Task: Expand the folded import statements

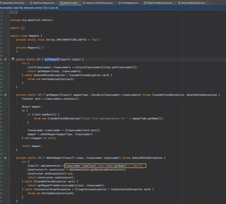Action: 22,28
